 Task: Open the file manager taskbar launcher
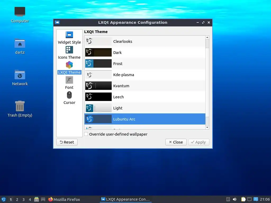click(x=37, y=199)
